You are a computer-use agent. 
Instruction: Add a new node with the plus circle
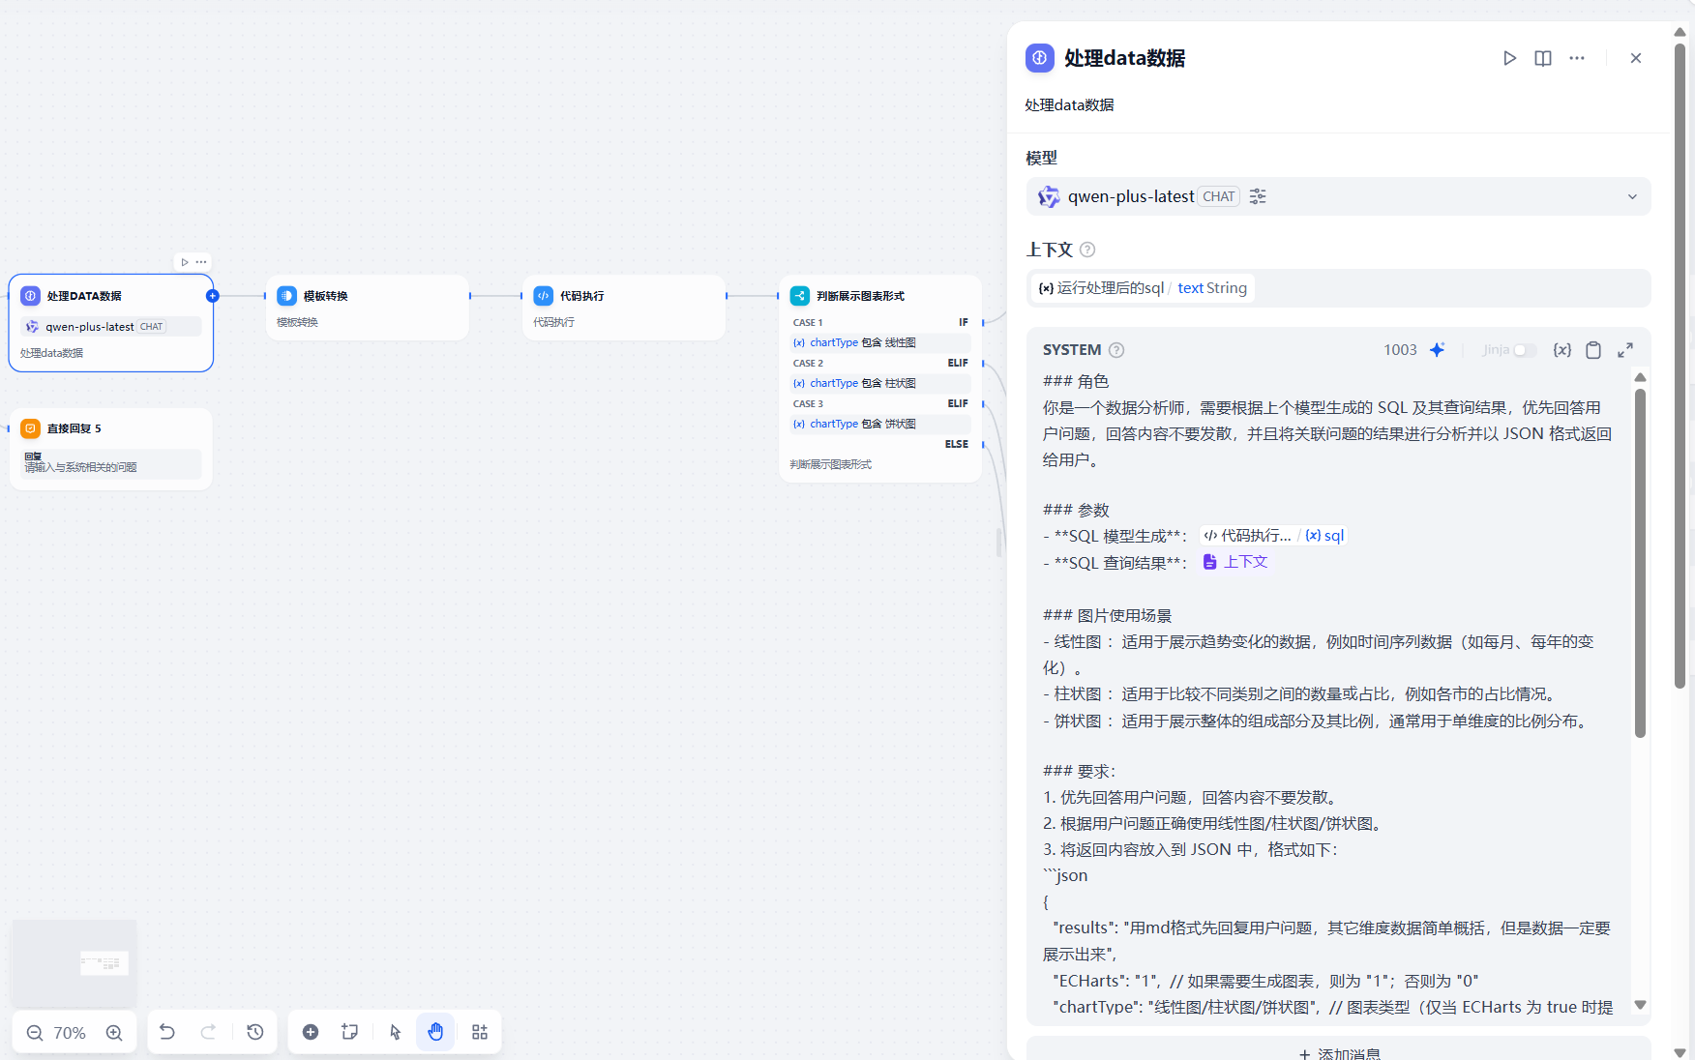point(311,1032)
